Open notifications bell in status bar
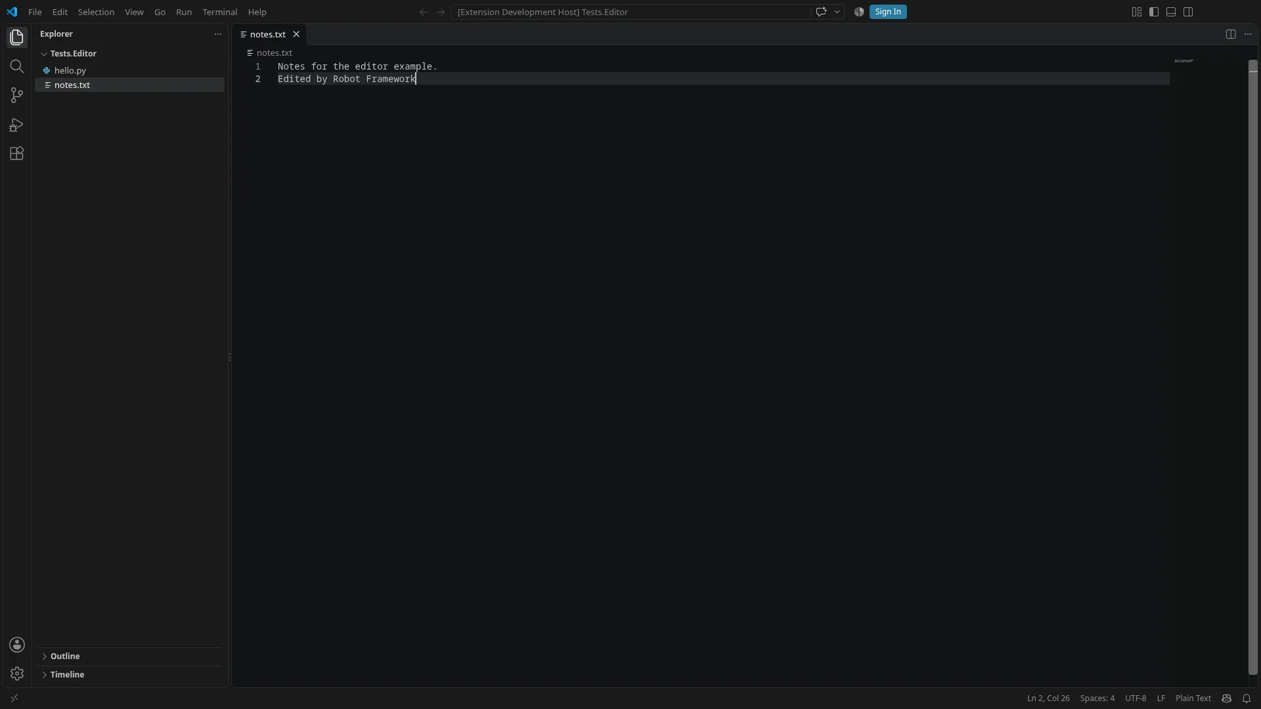The image size is (1261, 709). tap(1247, 698)
